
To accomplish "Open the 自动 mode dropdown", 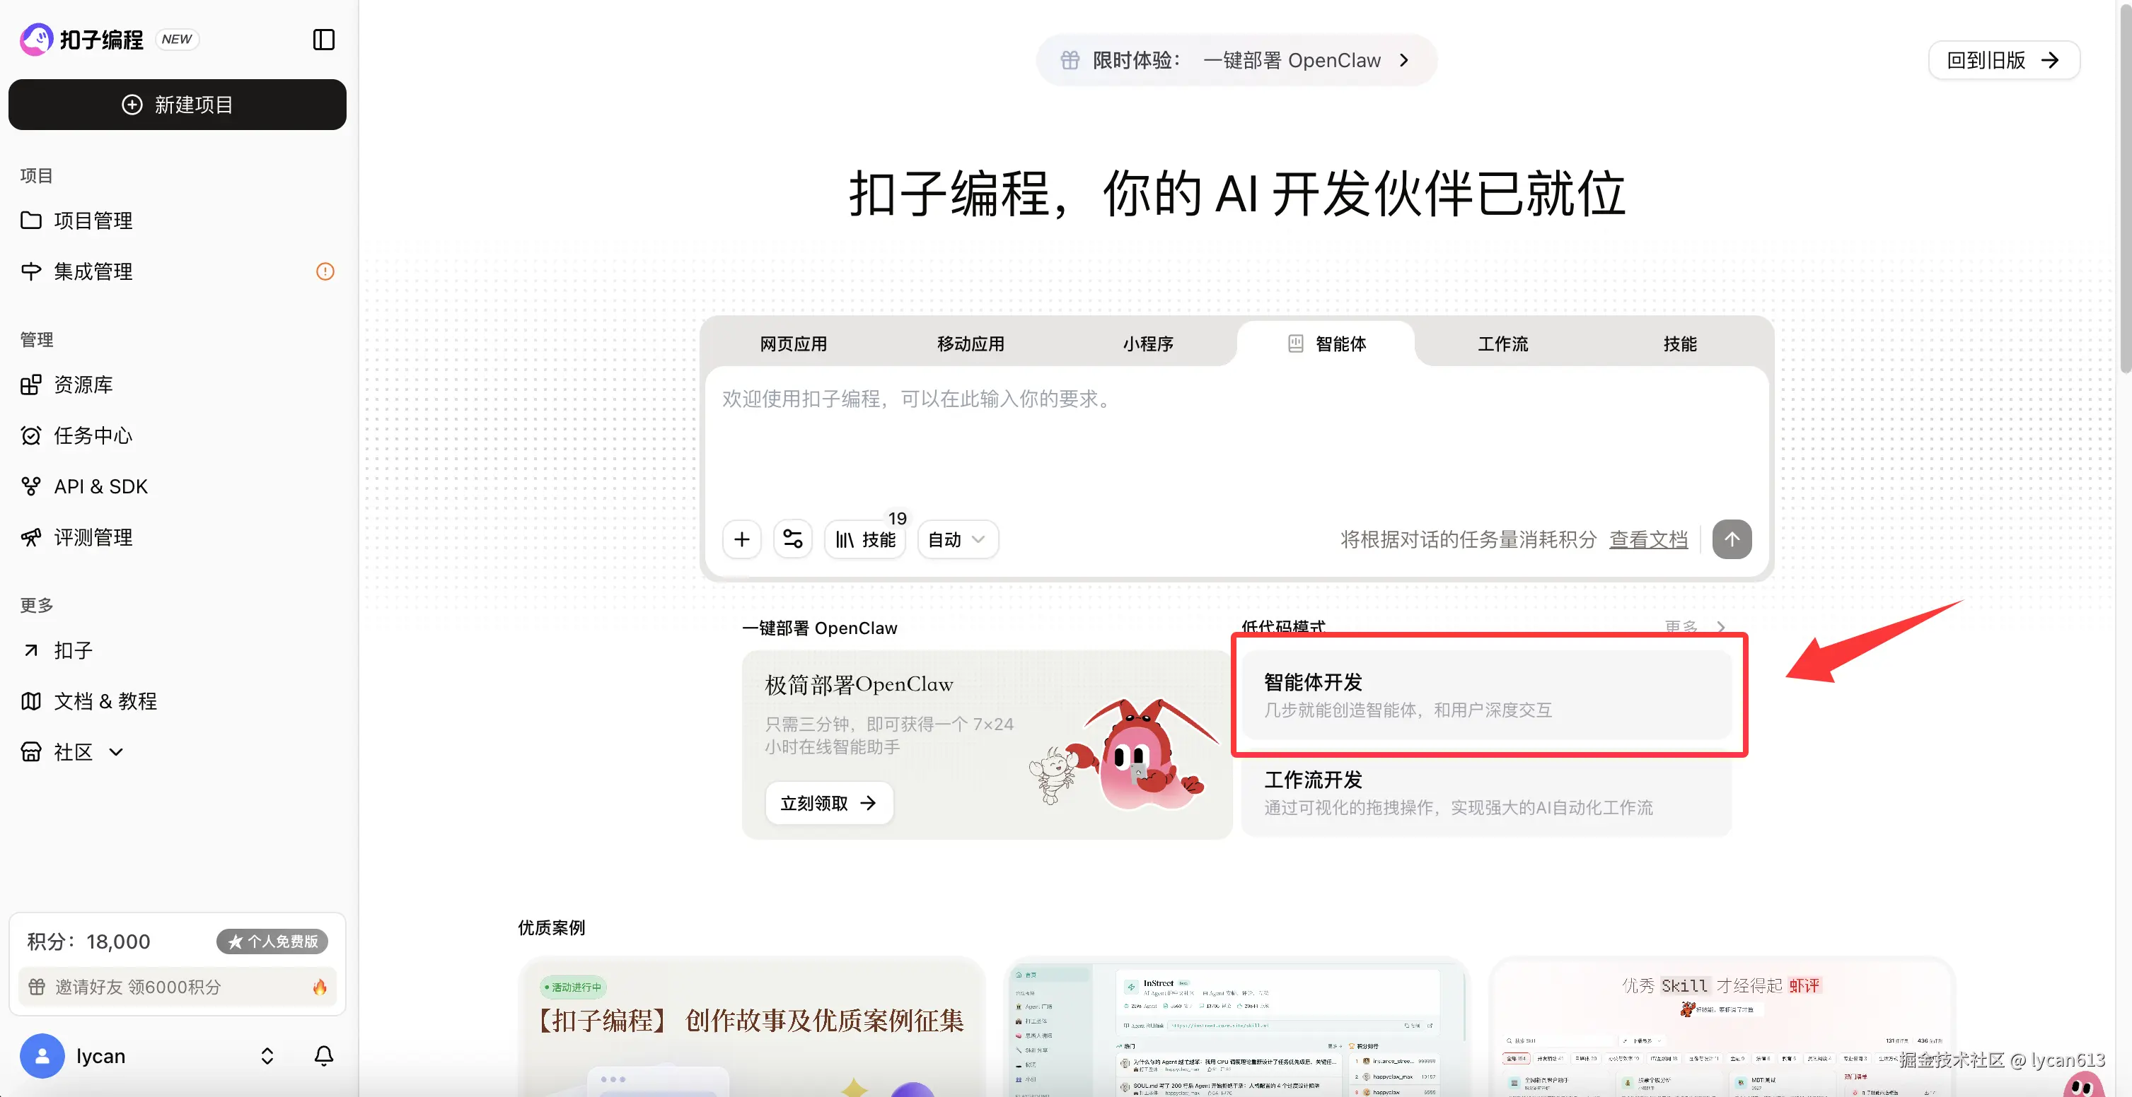I will point(957,539).
